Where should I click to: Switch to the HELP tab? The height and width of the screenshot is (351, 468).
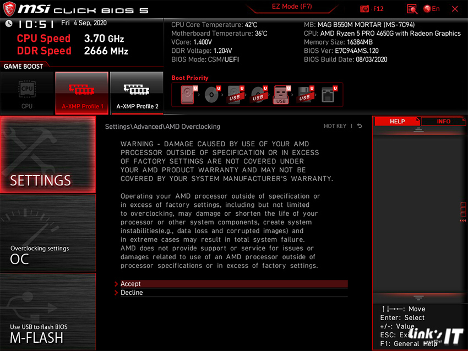pos(398,122)
